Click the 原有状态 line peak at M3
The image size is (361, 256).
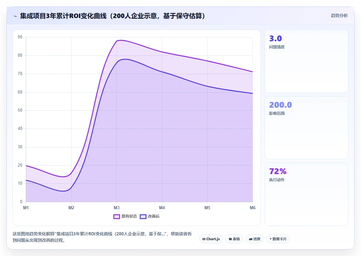[117, 41]
